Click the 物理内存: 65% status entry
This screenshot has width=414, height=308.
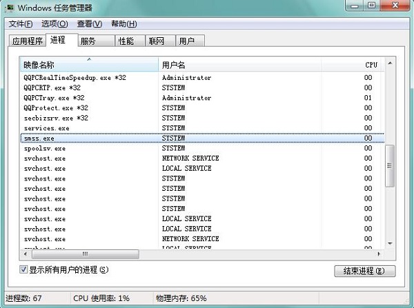[x=181, y=298]
